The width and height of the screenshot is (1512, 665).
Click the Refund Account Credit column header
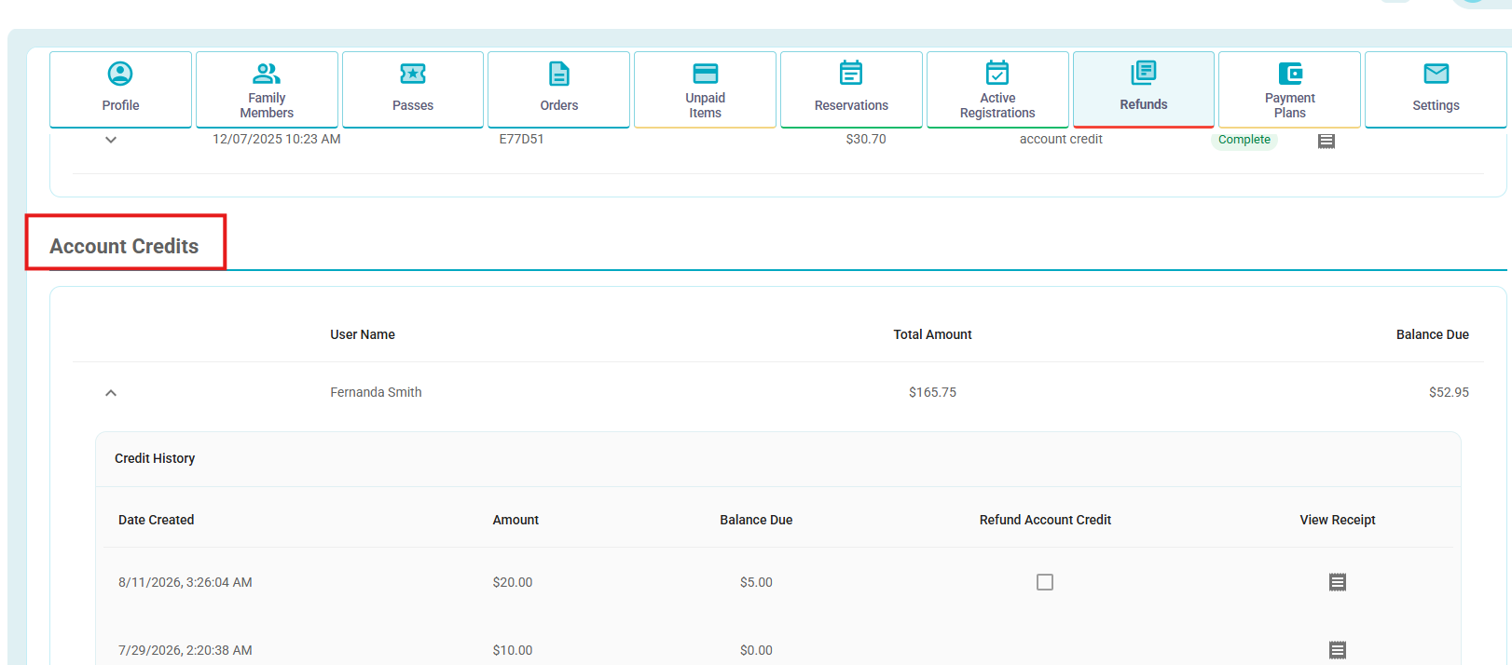1045,520
